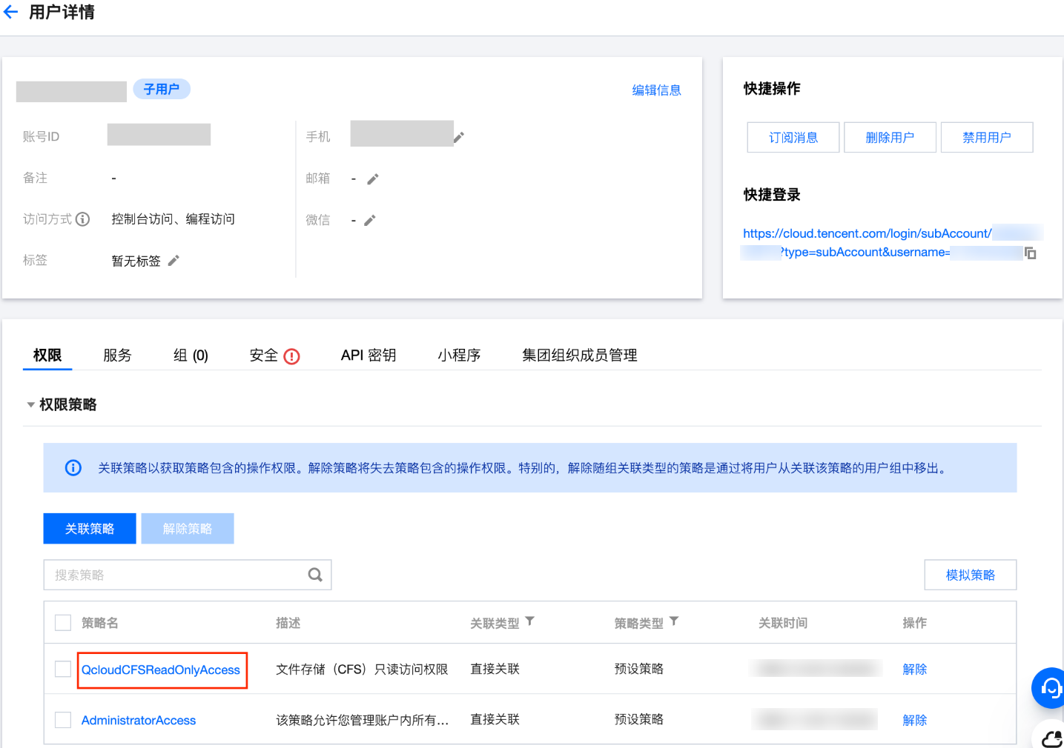Copy the quick login URL with the copy icon
The width and height of the screenshot is (1064, 748).
pos(1030,253)
